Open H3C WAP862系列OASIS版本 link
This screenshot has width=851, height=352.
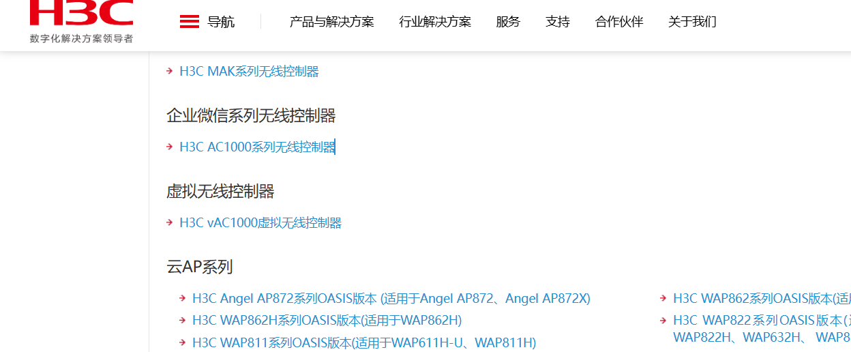762,298
